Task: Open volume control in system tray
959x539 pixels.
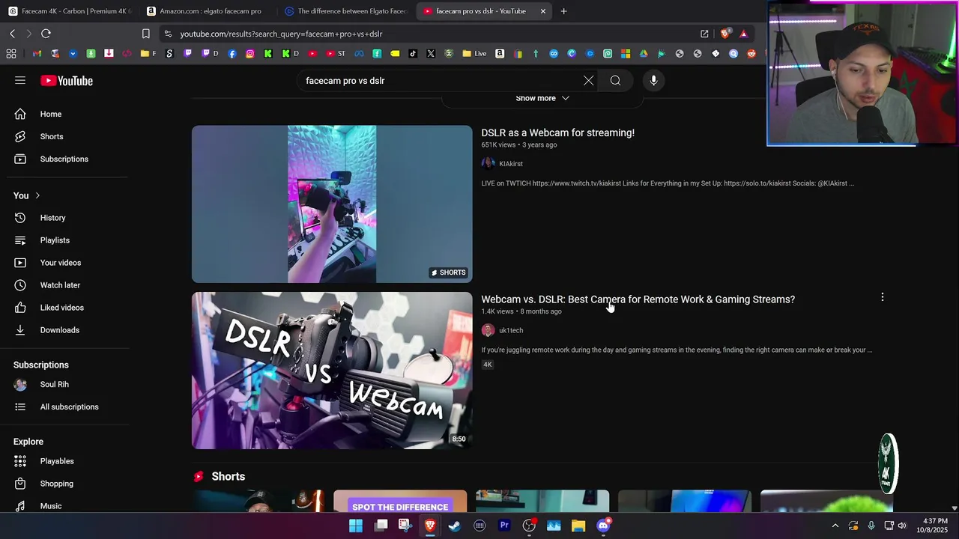Action: click(902, 526)
